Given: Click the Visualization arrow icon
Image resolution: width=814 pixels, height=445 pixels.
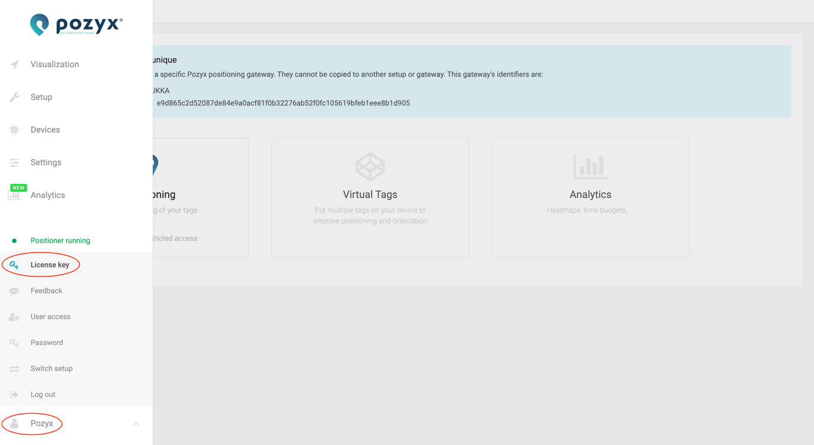Looking at the screenshot, I should coord(14,64).
